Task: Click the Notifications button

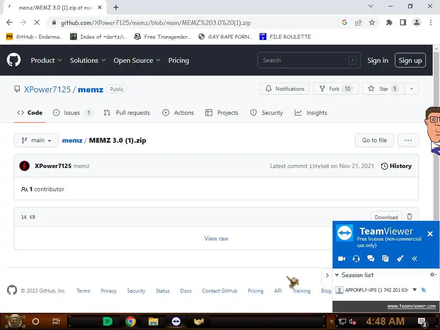Action: pos(284,89)
